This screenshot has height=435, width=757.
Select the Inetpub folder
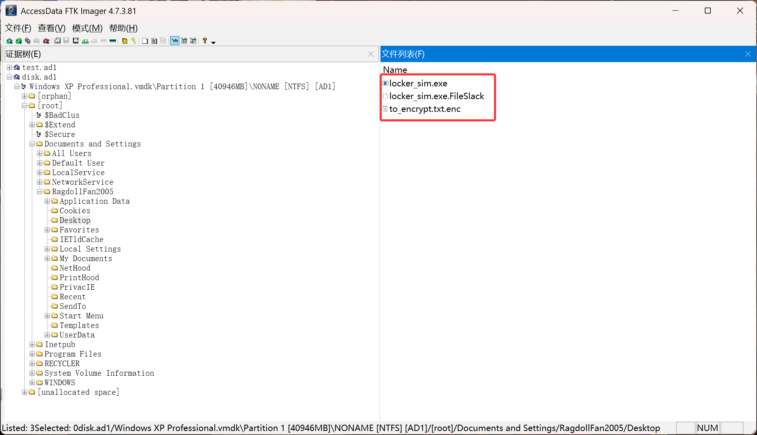coord(60,345)
